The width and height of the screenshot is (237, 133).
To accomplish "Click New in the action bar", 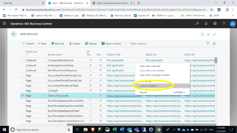I will point(42,44).
